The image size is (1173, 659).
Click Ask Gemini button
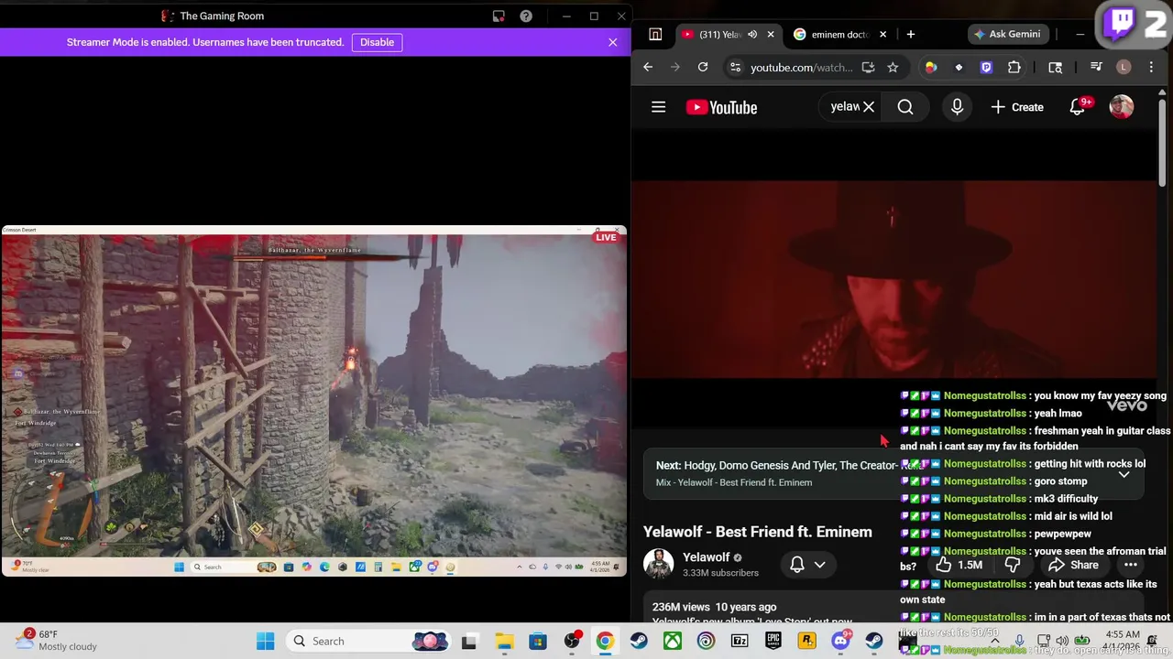point(1007,34)
